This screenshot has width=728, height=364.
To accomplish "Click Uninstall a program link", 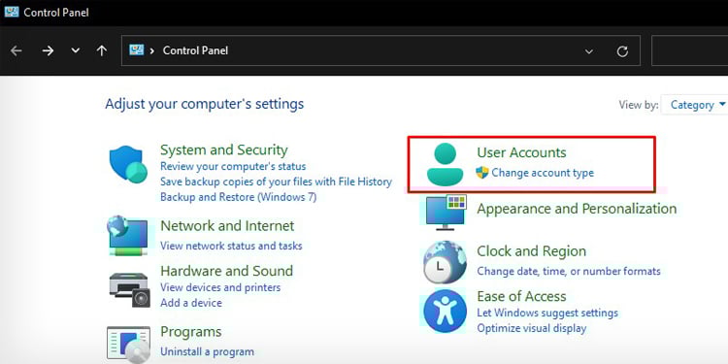I will click(207, 352).
